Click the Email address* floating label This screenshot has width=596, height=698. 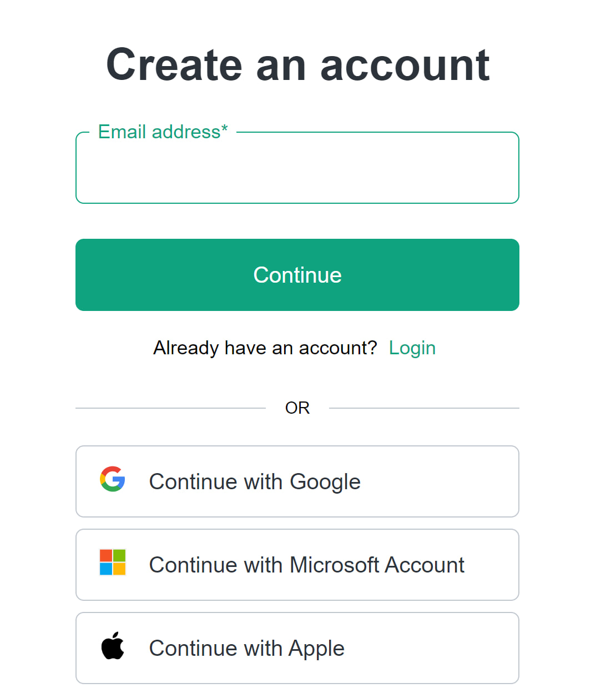click(163, 132)
